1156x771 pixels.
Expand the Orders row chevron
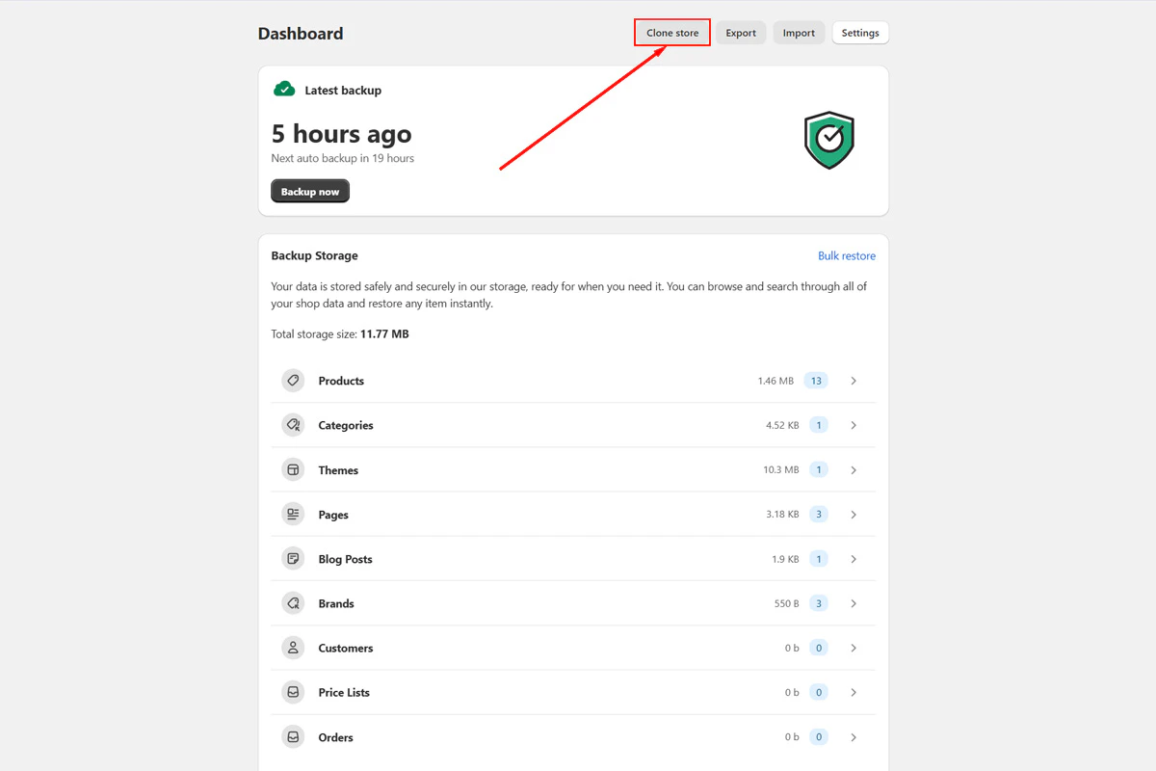tap(853, 736)
